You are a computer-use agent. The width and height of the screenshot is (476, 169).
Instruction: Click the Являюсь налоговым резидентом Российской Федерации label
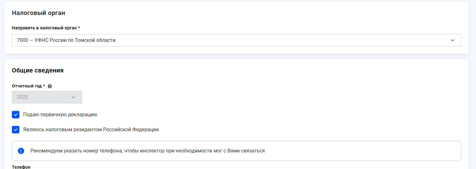pos(91,130)
